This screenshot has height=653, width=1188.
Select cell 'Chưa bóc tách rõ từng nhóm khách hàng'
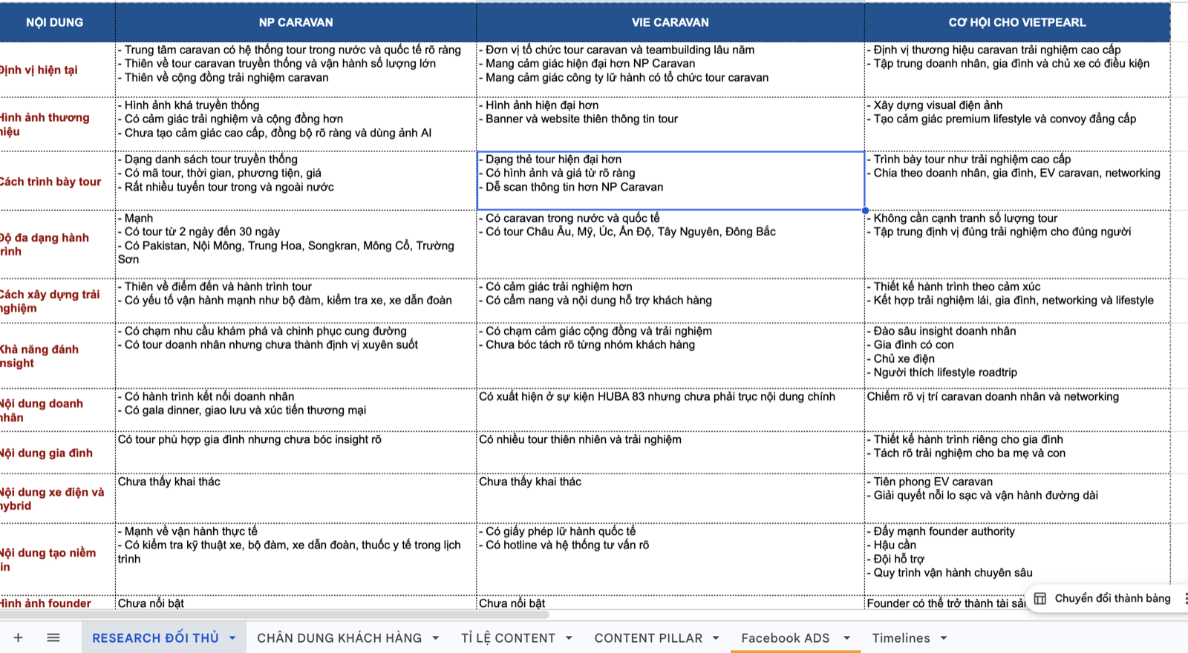pos(670,355)
